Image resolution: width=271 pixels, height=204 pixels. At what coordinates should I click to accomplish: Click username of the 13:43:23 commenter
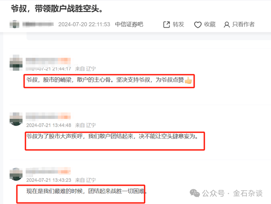[48, 171]
